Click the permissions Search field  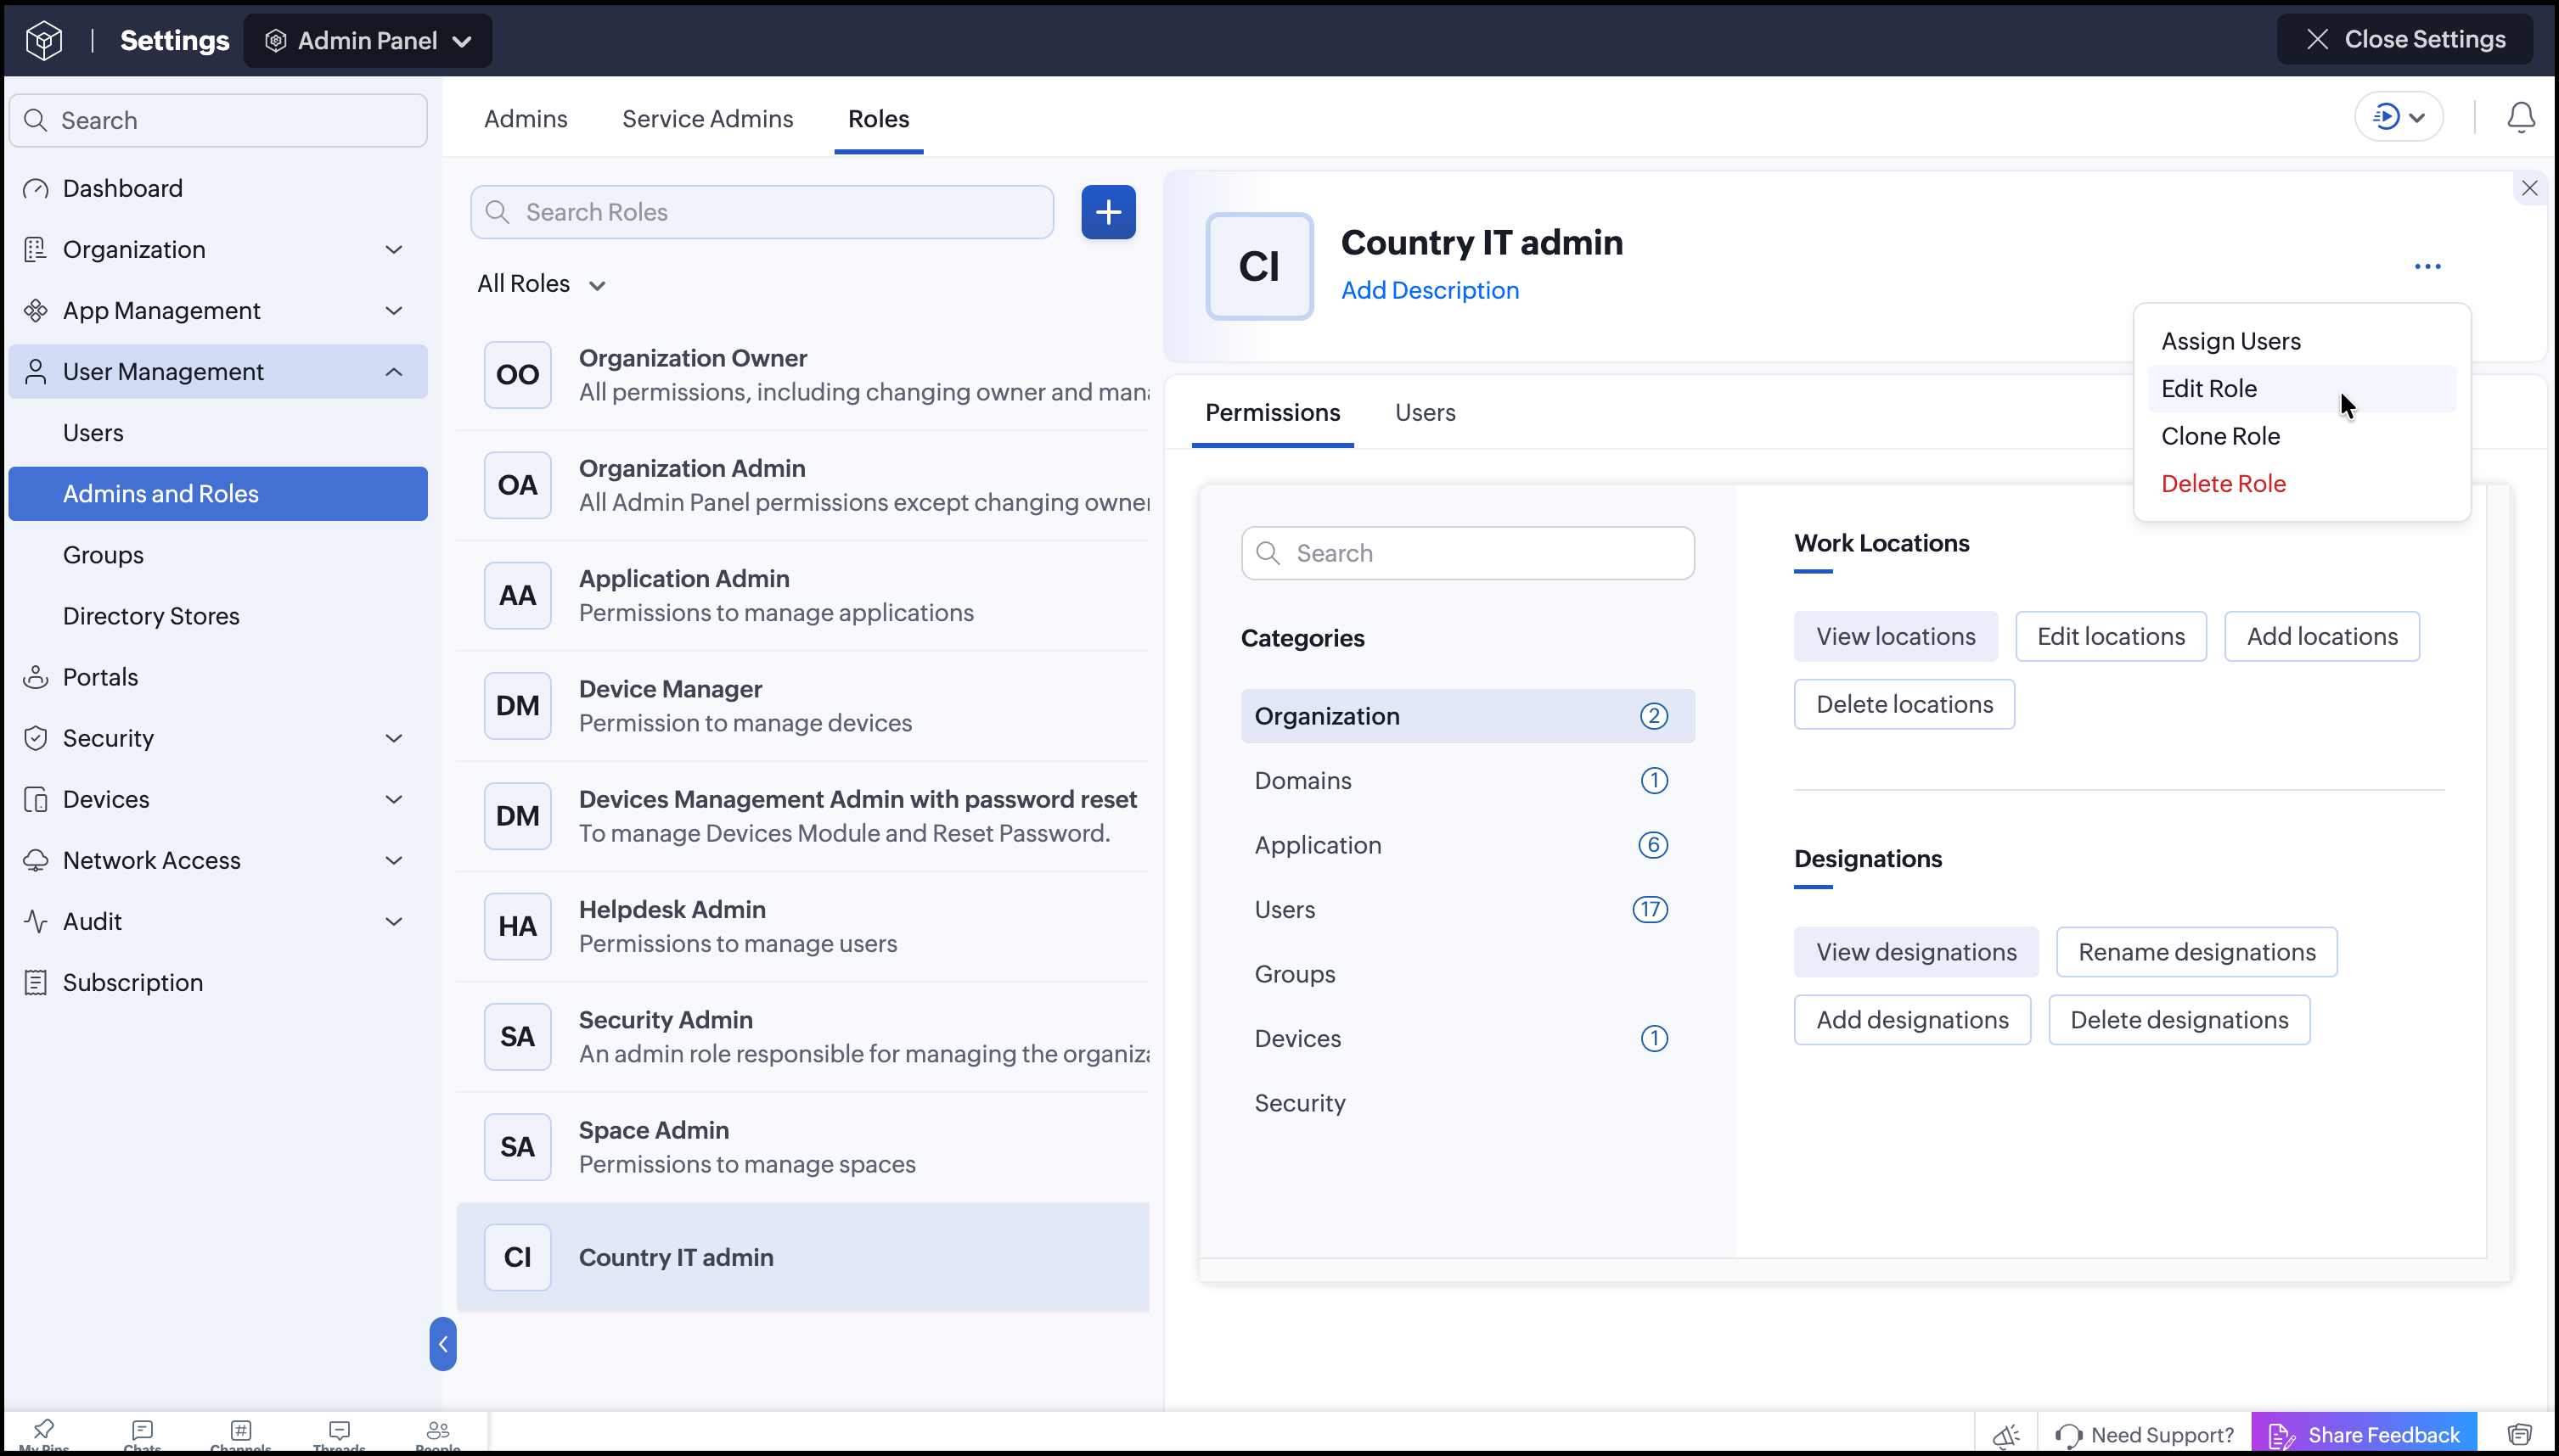[x=1468, y=553]
